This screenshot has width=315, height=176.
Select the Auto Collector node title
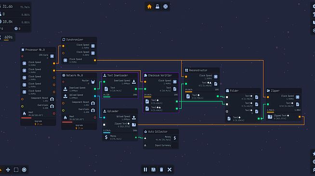(x=157, y=131)
